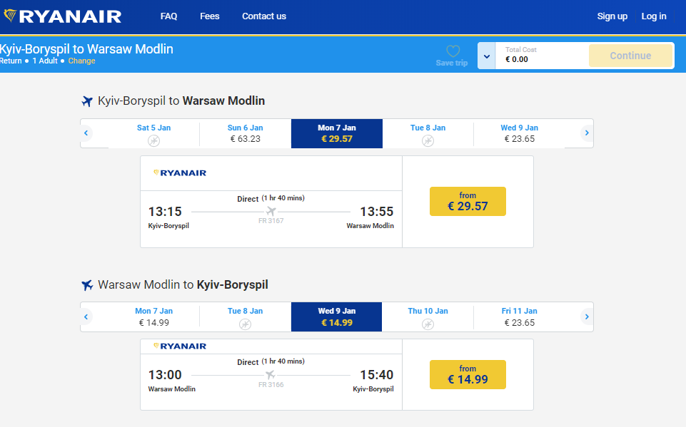The width and height of the screenshot is (686, 427).
Task: Choose the outbound € 29.57 fare button
Action: tap(468, 202)
